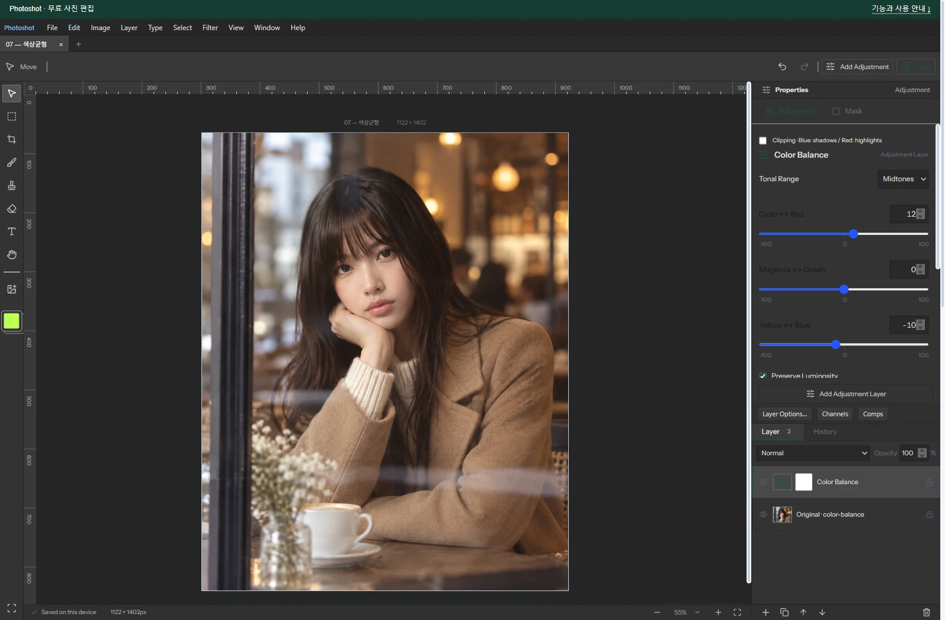Fit the image to screen
This screenshot has height=620, width=945.
click(x=737, y=612)
